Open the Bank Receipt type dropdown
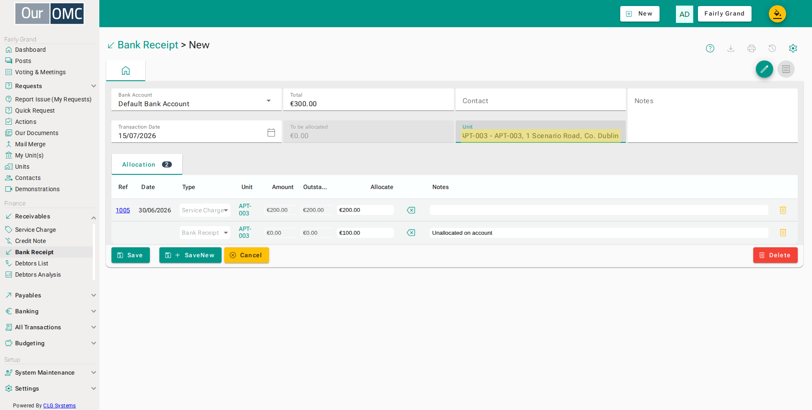This screenshot has width=812, height=410. point(205,233)
